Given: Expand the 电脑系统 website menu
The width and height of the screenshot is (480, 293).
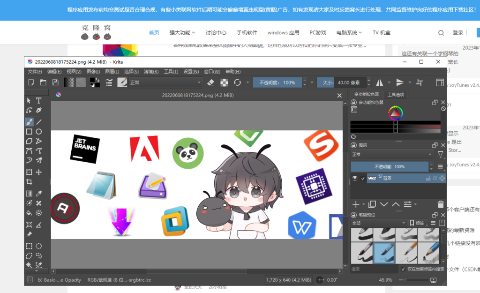Looking at the screenshot, I should (x=349, y=32).
